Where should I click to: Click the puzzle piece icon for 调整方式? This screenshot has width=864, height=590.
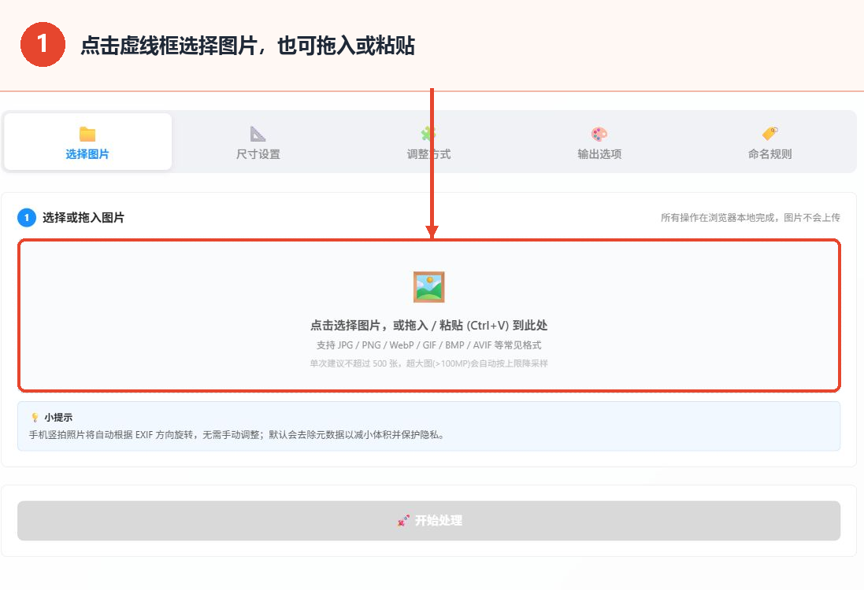[x=428, y=134]
